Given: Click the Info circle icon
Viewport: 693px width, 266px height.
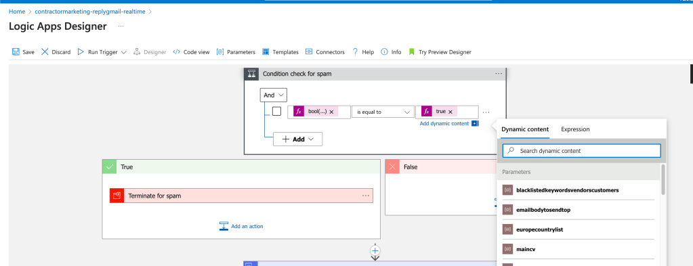Looking at the screenshot, I should click(385, 51).
